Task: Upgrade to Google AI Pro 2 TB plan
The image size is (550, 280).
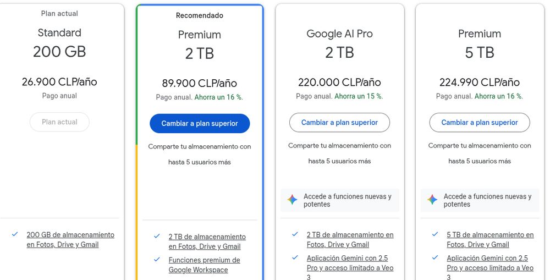Action: 339,122
